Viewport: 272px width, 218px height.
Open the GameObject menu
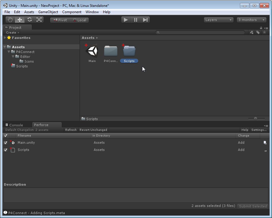[x=48, y=12]
